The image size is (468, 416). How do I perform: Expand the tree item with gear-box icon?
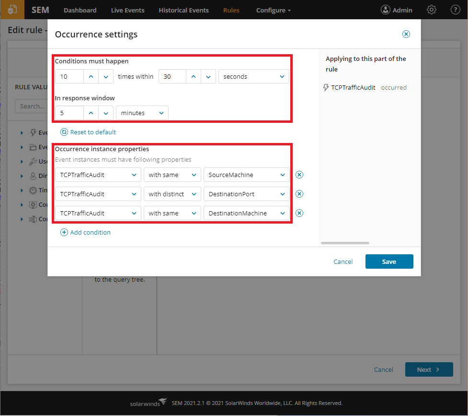coord(22,204)
